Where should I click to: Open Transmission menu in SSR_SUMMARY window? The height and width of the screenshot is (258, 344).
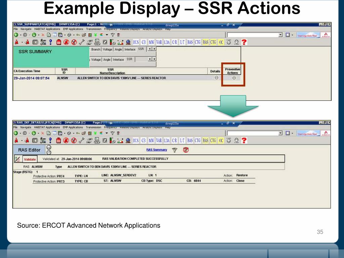click(x=94, y=29)
